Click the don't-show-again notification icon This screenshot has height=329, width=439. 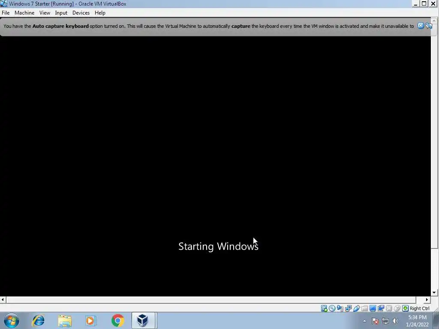(429, 26)
